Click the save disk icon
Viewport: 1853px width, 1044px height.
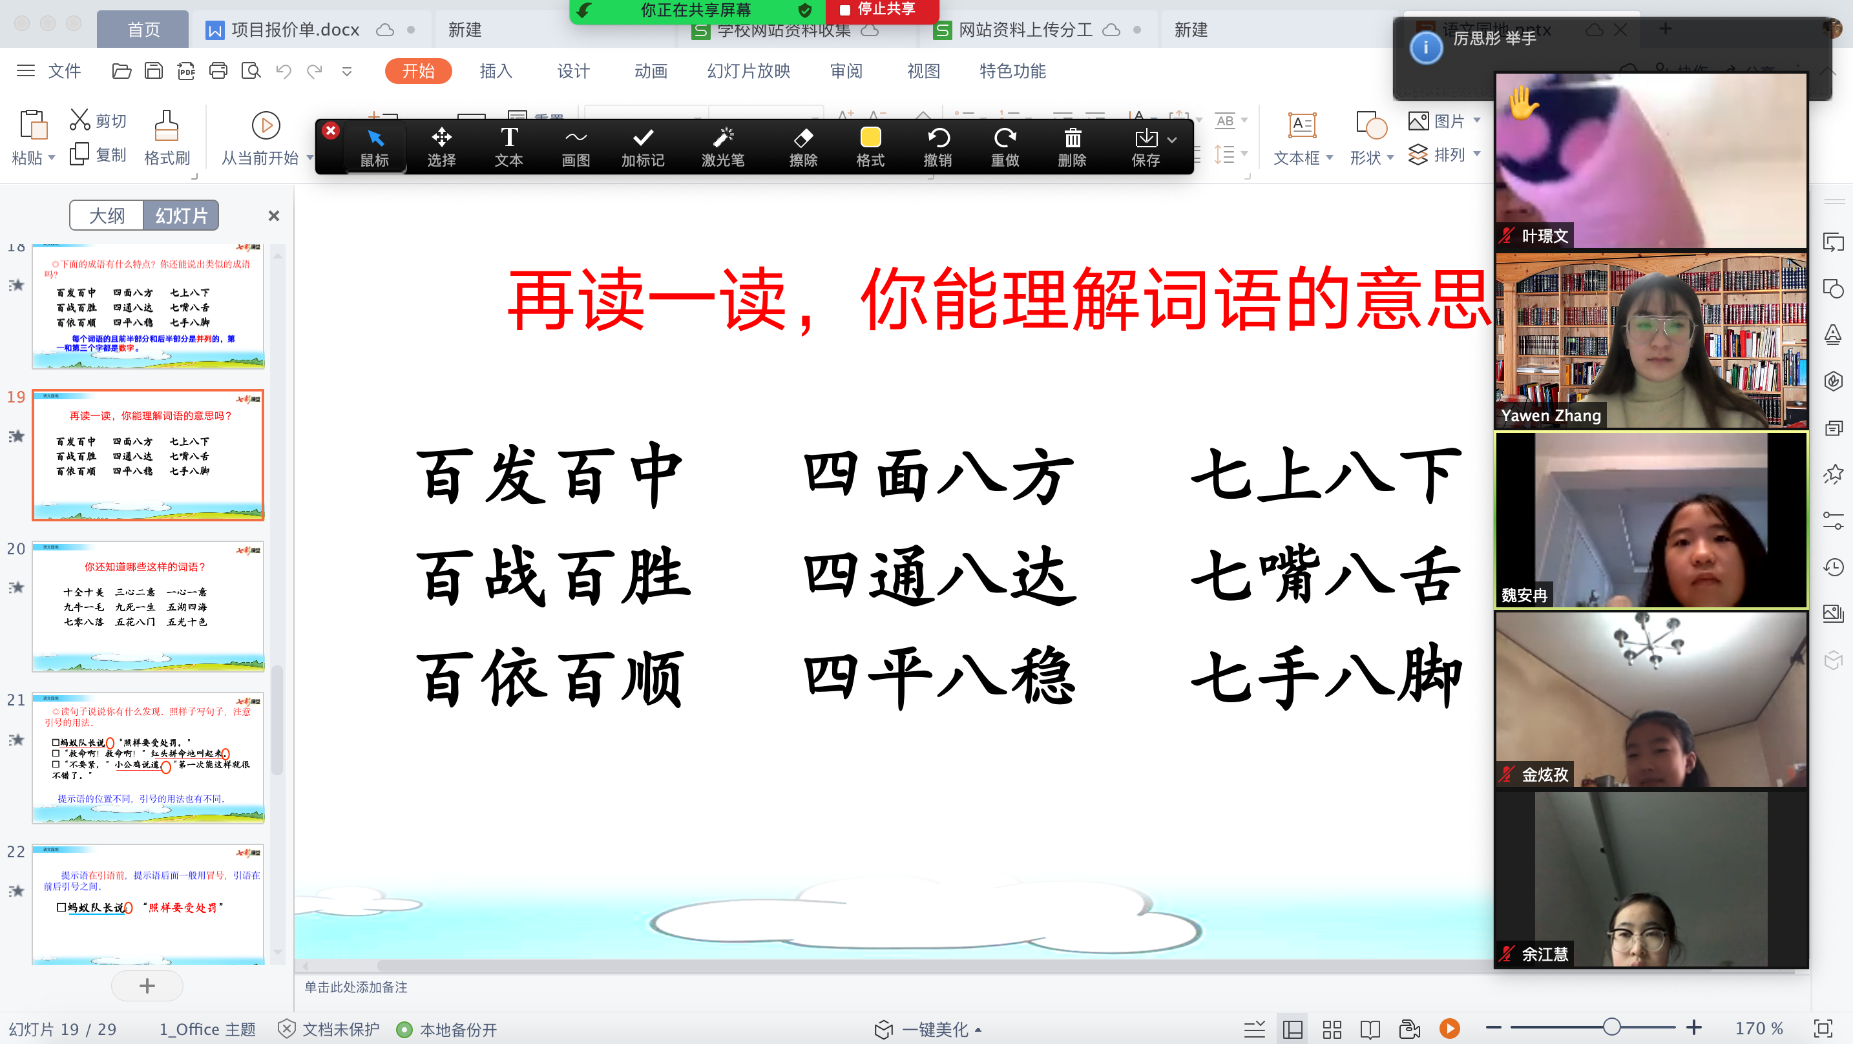click(x=154, y=70)
